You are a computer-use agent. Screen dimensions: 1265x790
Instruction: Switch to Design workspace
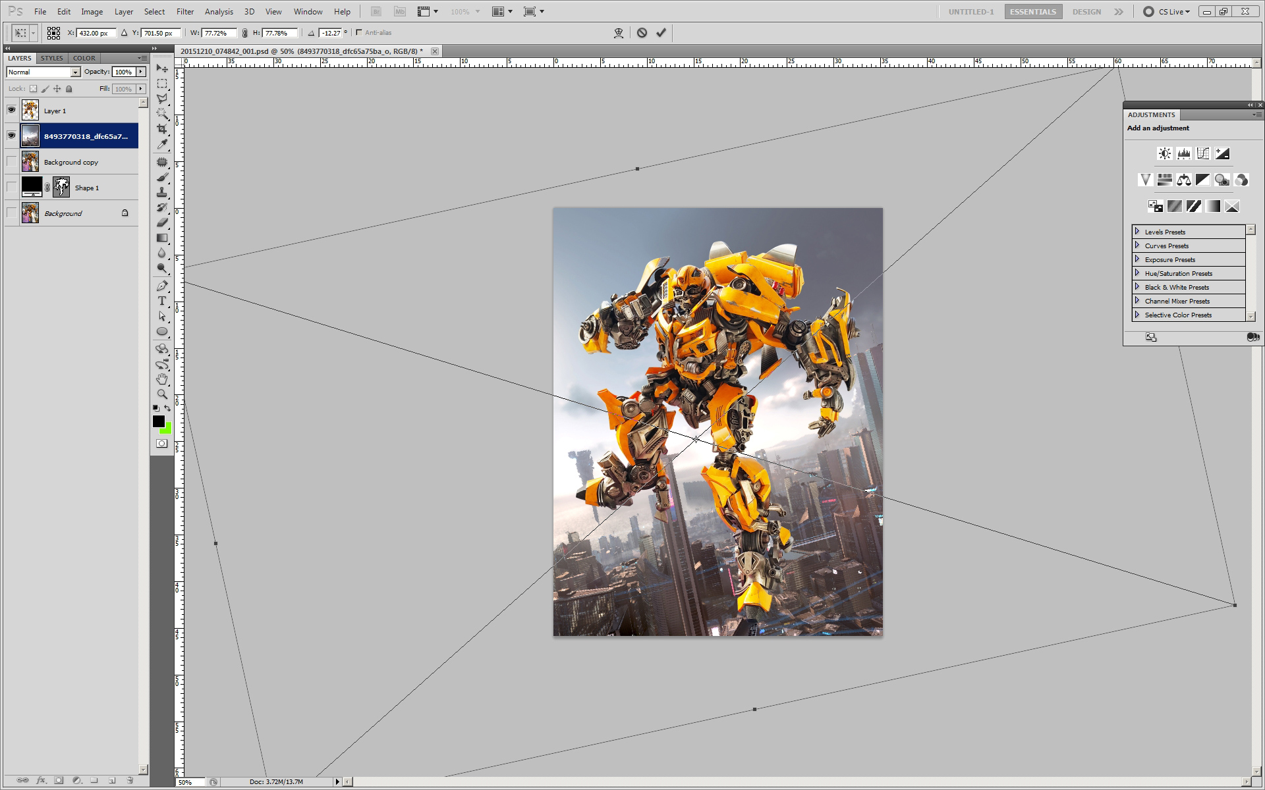click(x=1086, y=11)
